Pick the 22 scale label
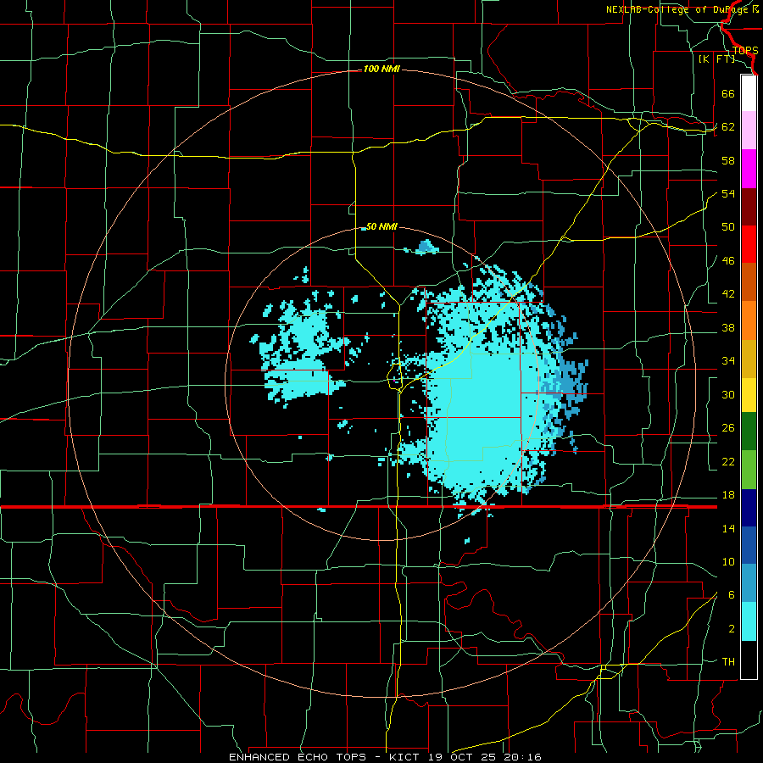The height and width of the screenshot is (763, 763). [728, 461]
